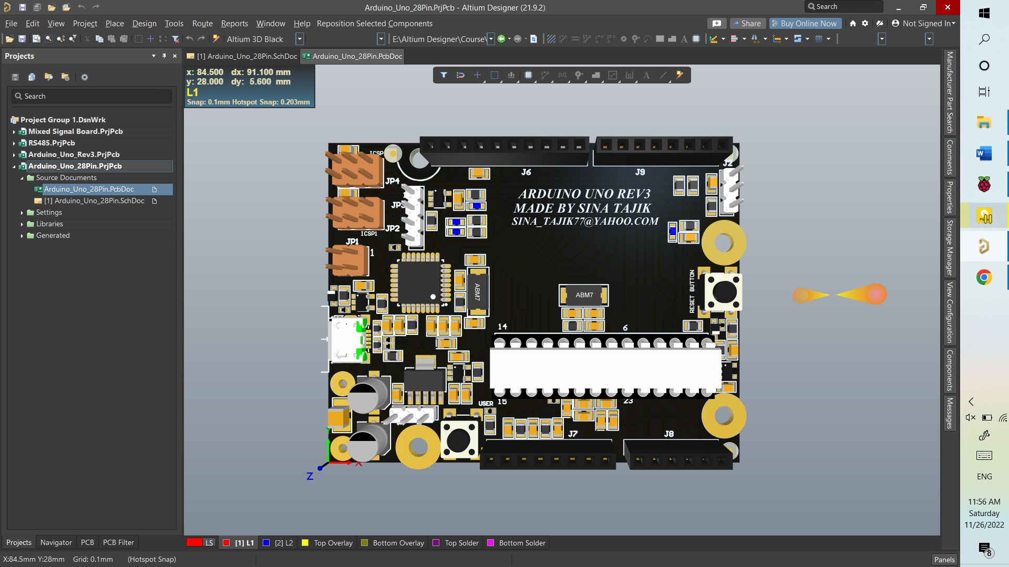Click the snap options magnet icon

[460, 75]
